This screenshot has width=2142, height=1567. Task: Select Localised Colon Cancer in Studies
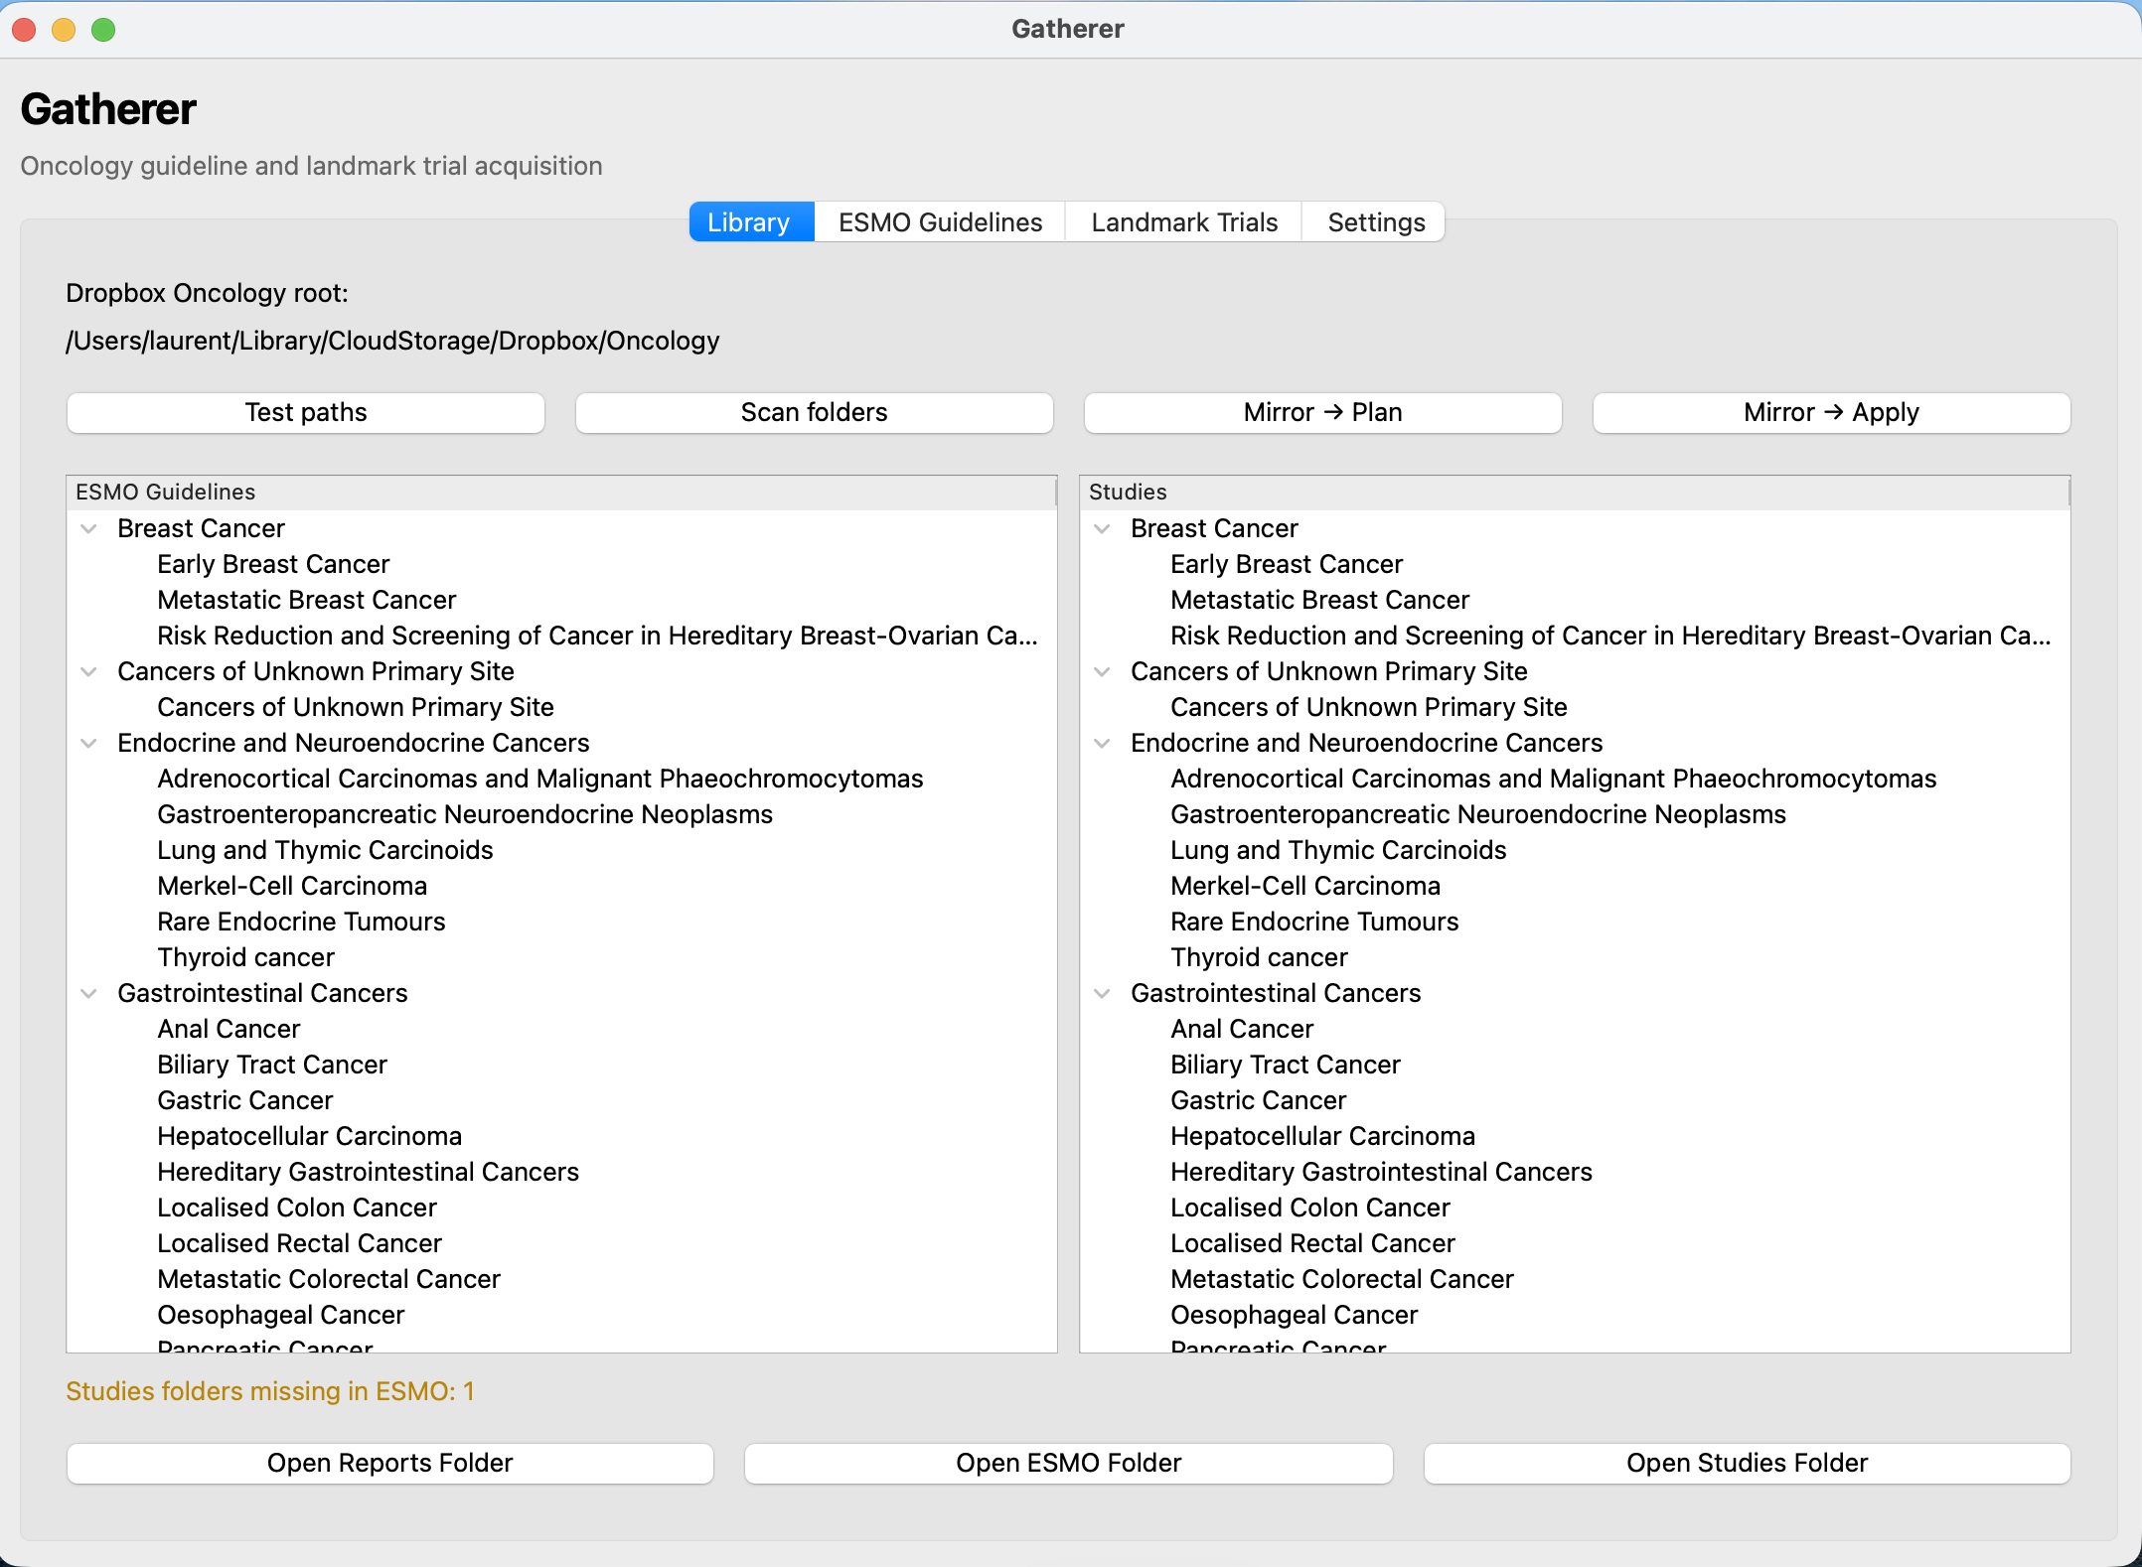pyautogui.click(x=1575, y=1208)
